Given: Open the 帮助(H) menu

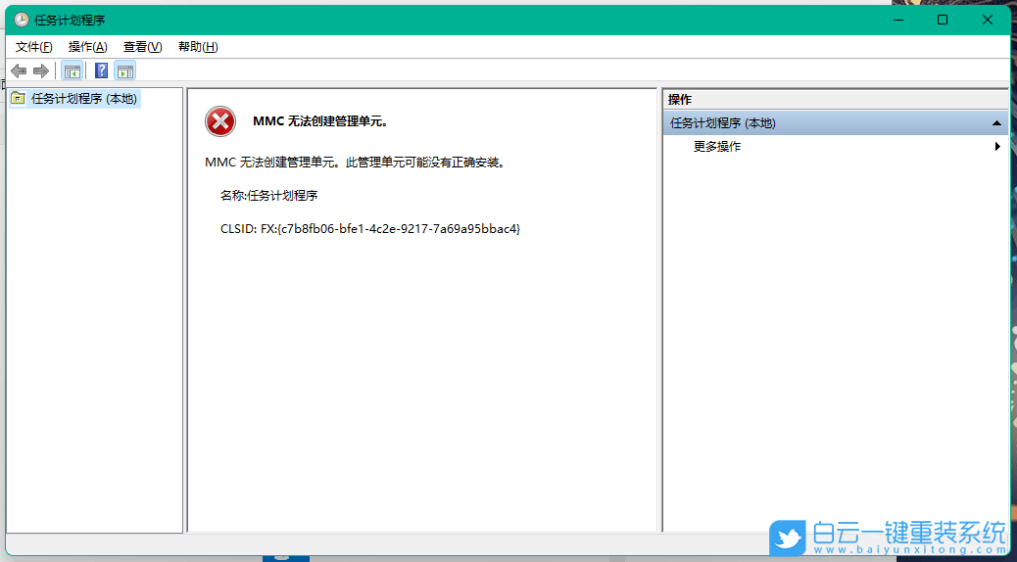Looking at the screenshot, I should point(198,47).
